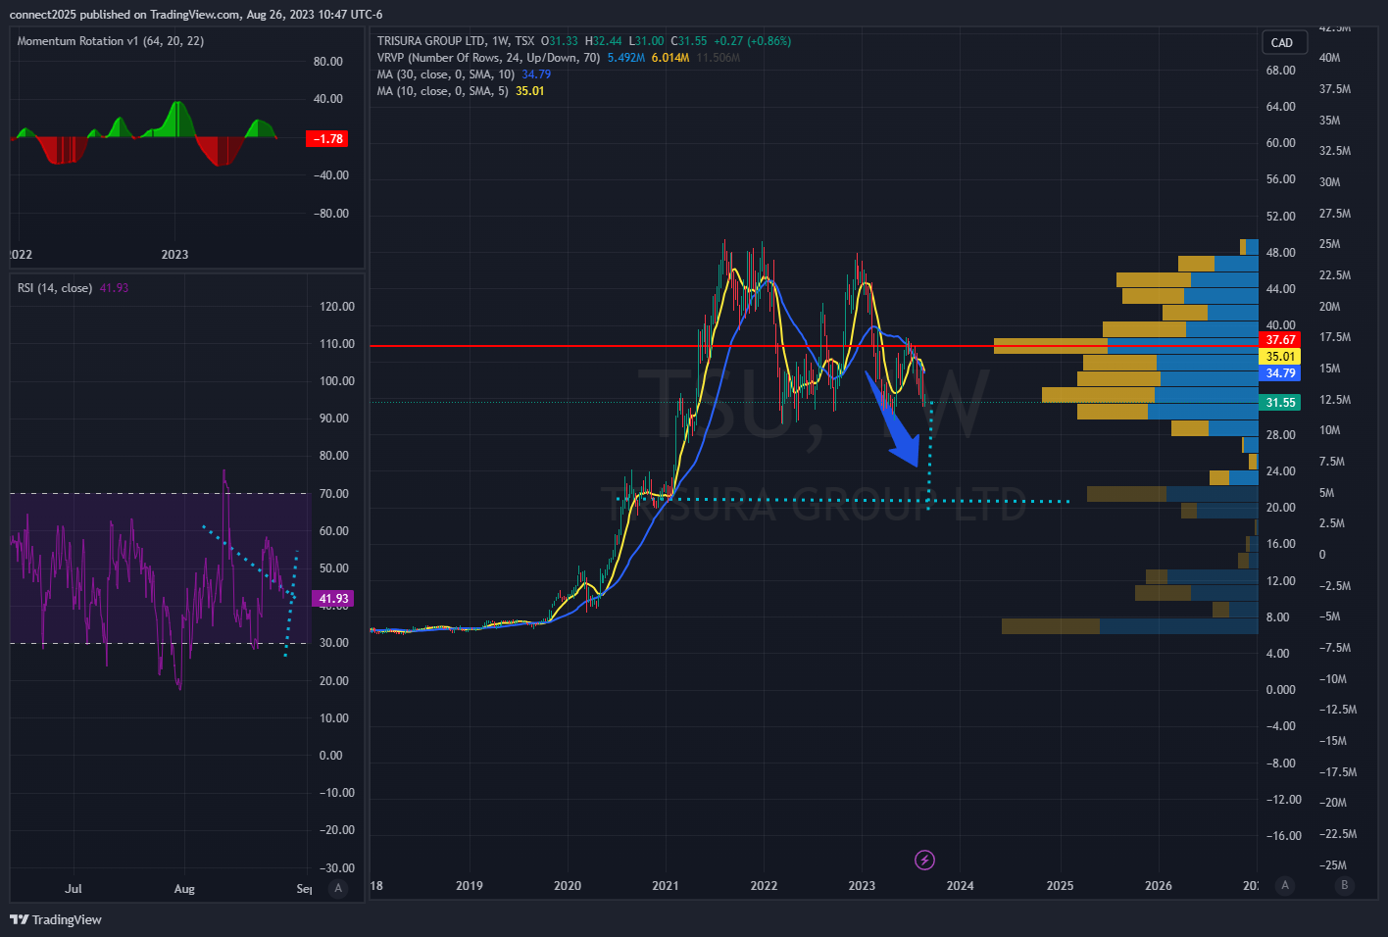This screenshot has height=937, width=1388.
Task: Toggle 'B' scale button on main chart
Action: [1344, 885]
